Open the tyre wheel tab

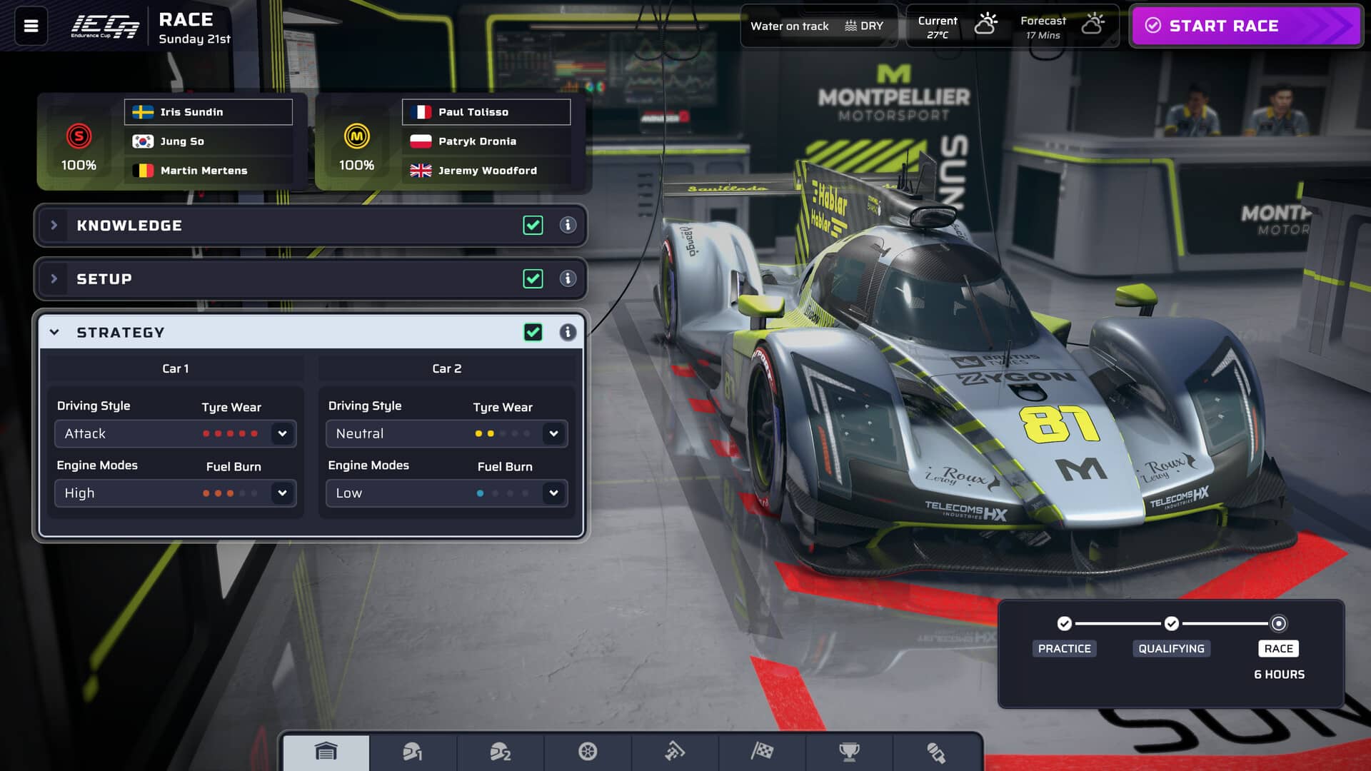point(588,752)
